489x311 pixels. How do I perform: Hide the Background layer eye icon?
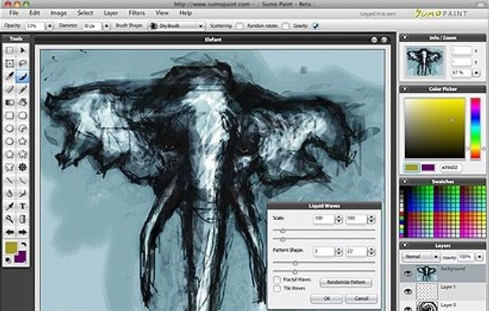pos(408,273)
